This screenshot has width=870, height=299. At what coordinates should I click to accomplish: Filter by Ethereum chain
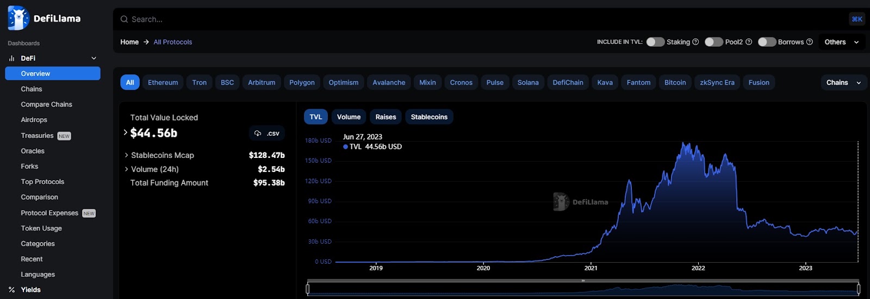pyautogui.click(x=163, y=82)
